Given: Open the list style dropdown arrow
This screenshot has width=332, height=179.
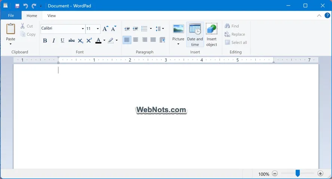Looking at the screenshot, I should pyautogui.click(x=151, y=29).
